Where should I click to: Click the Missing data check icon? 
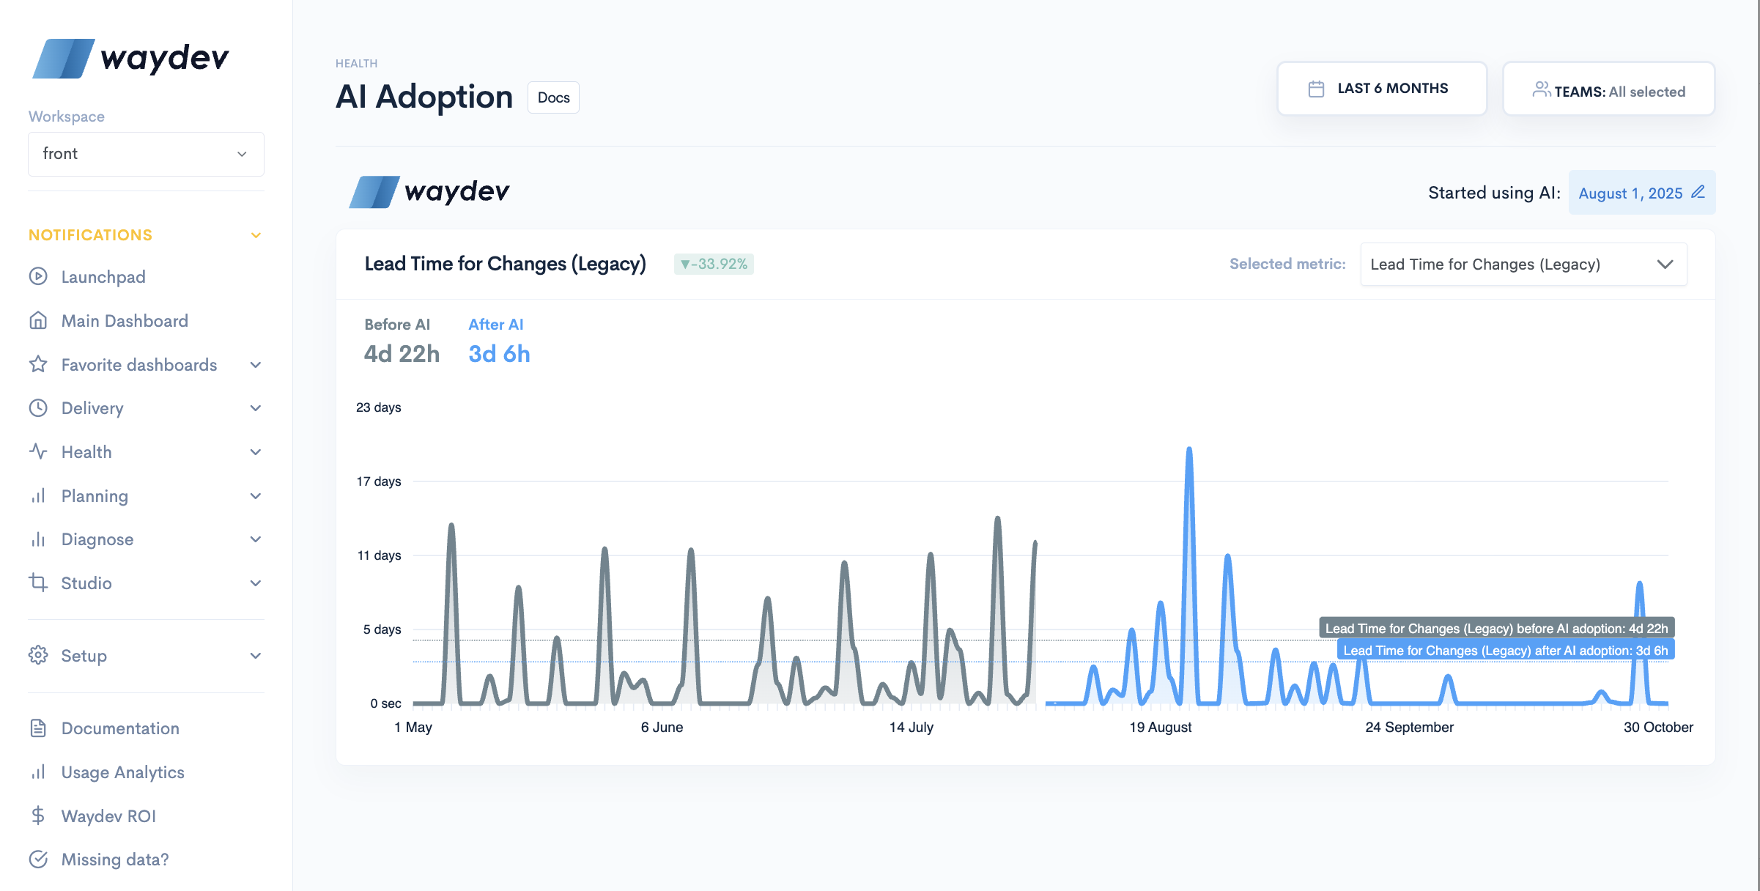point(38,859)
